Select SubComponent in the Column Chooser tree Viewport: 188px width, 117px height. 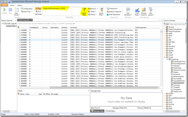click(179, 83)
